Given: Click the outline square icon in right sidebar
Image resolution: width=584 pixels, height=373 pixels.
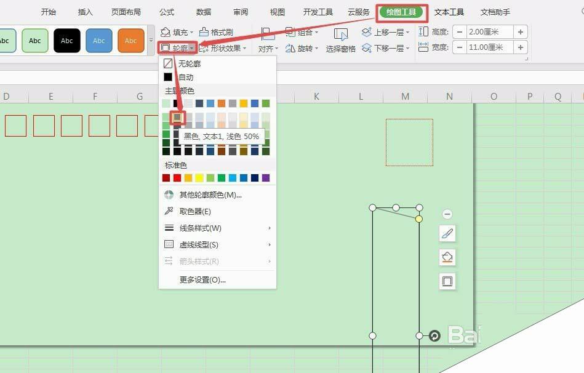Looking at the screenshot, I should coord(447,281).
